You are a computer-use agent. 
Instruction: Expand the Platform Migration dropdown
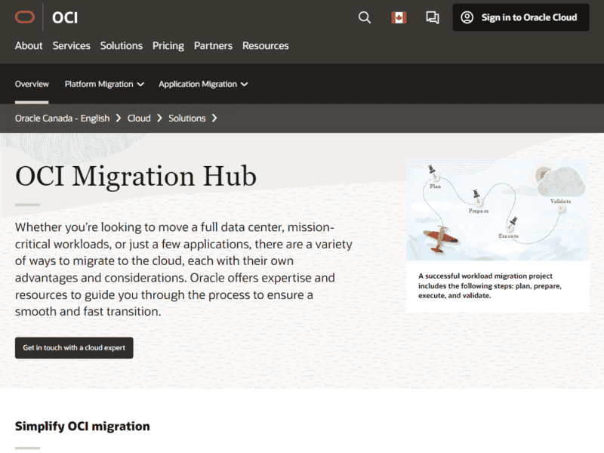104,84
